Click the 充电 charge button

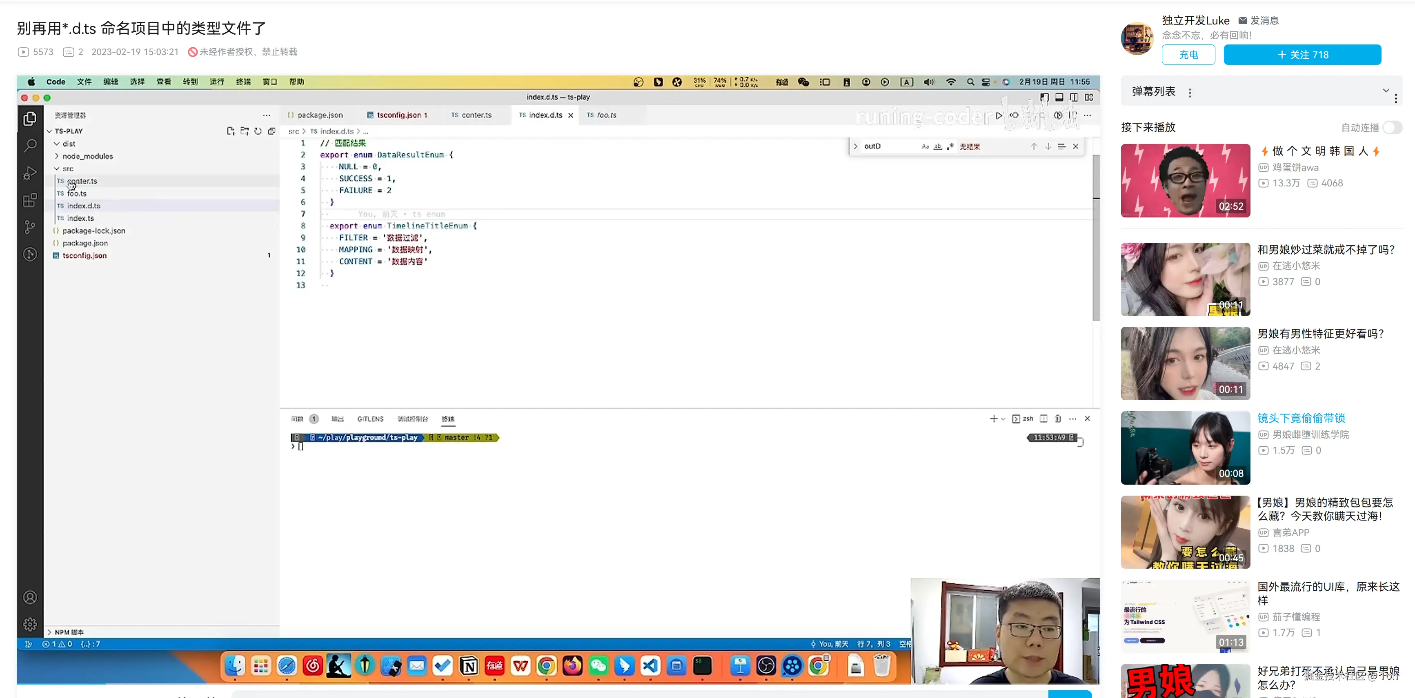(x=1188, y=55)
